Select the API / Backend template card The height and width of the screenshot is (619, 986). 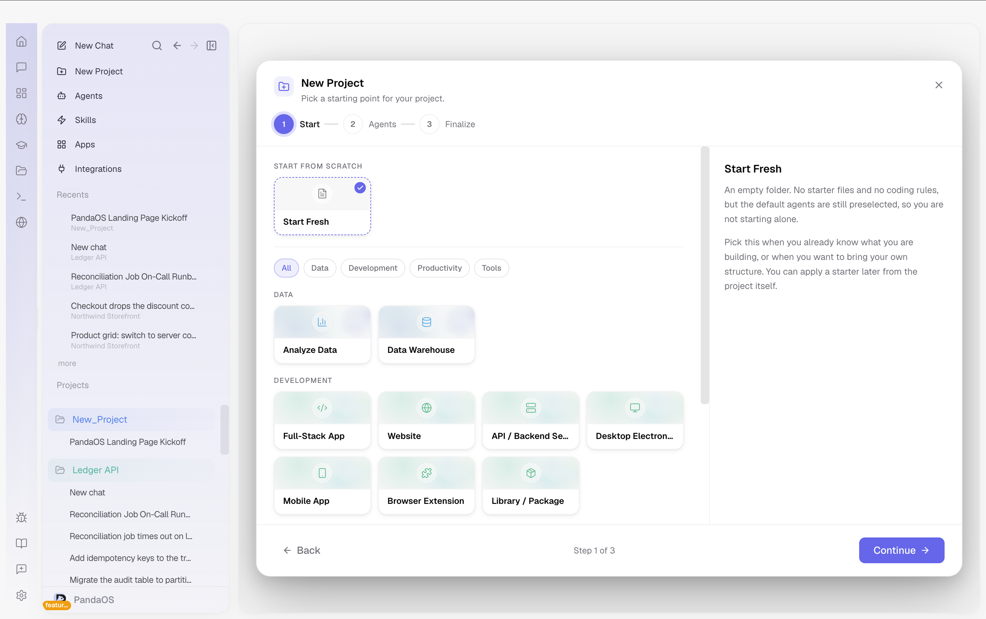coord(530,420)
